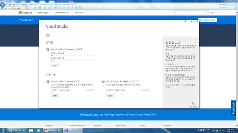Click the Learning Resources footer heading
Screen dimensions: 238x133
point(77,126)
